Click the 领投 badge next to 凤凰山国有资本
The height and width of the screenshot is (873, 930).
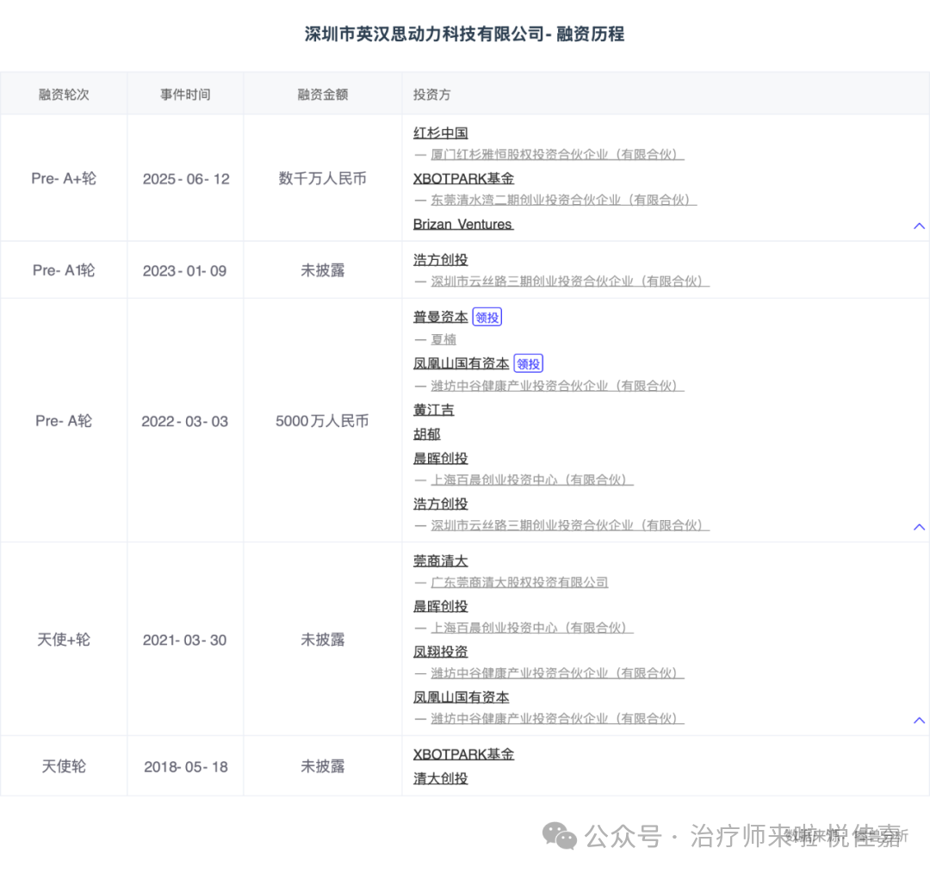tap(528, 363)
